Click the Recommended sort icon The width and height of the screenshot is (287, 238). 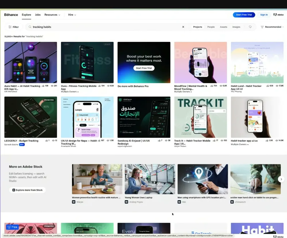(262, 27)
